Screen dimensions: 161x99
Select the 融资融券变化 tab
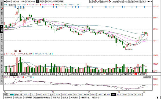tap(127, 74)
